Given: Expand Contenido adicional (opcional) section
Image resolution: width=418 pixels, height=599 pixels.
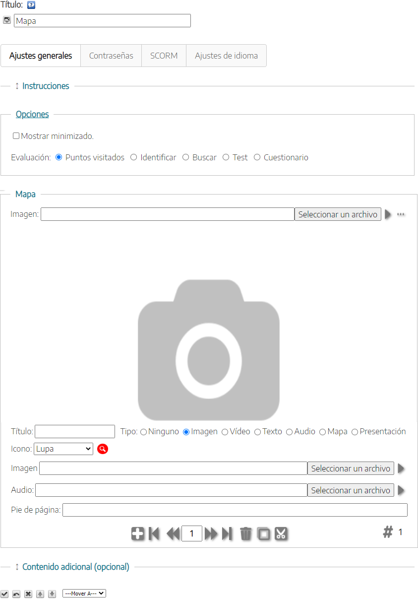Looking at the screenshot, I should (75, 567).
